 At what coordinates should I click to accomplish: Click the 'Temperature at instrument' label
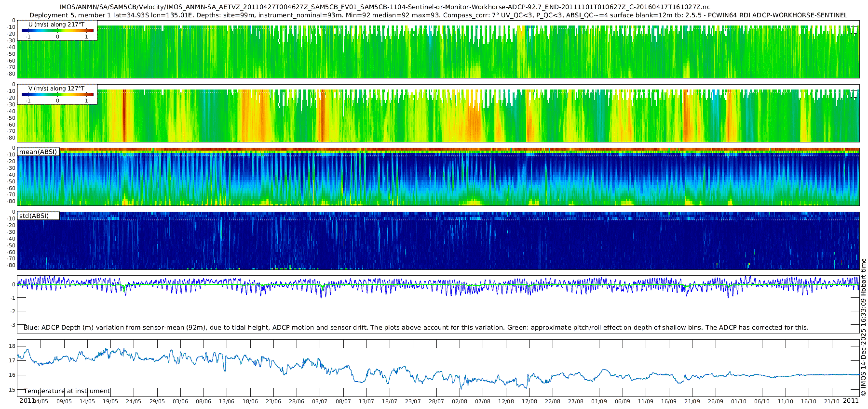pyautogui.click(x=67, y=391)
